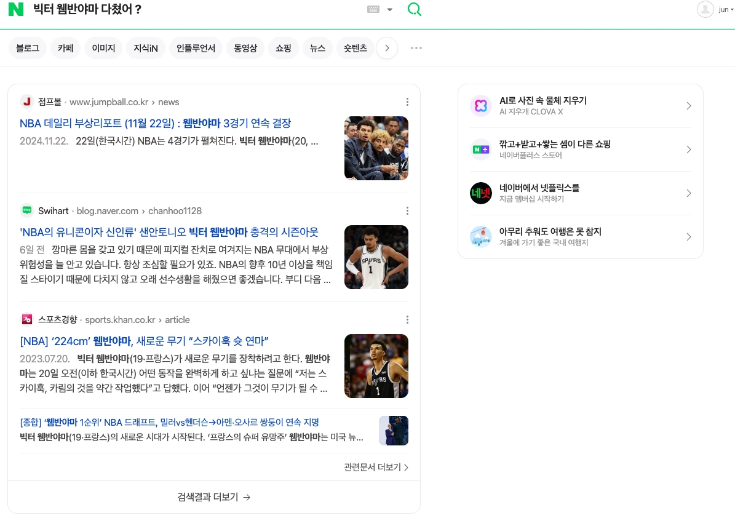Screen dimensions: 735x526
Task: Switch to the 쇼핑 tab
Action: coord(284,48)
